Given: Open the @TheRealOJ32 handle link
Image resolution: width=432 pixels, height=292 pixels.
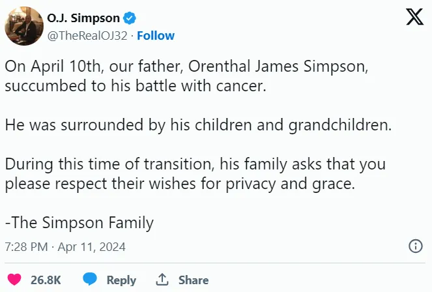Looking at the screenshot, I should 87,35.
